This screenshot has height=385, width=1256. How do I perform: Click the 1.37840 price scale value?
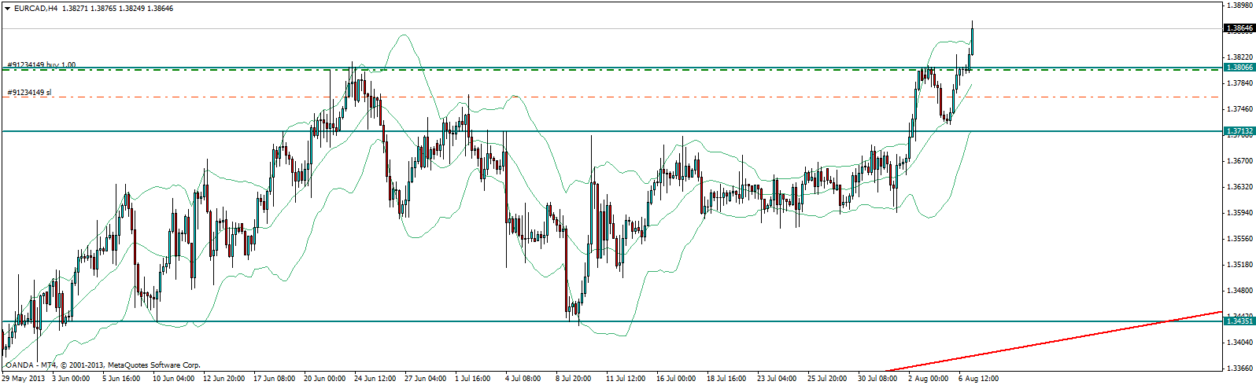[1239, 82]
